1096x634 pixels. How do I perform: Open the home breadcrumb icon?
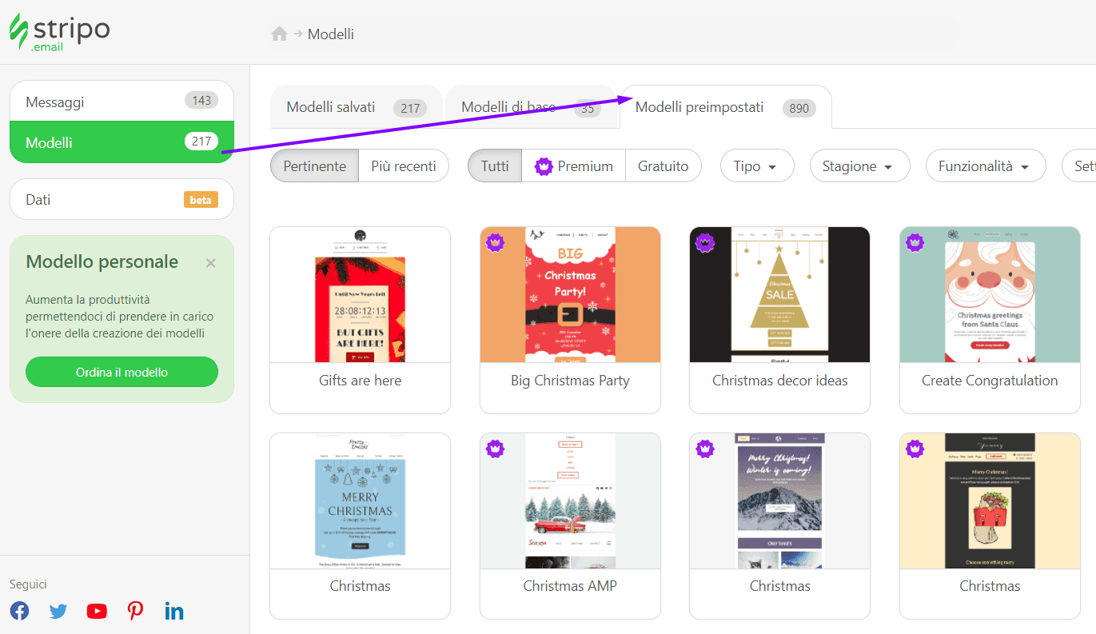click(x=278, y=34)
